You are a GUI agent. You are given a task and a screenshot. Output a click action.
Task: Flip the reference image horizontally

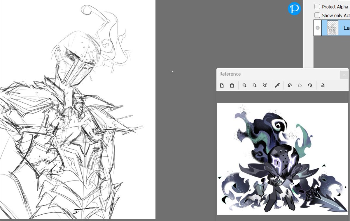tap(322, 85)
